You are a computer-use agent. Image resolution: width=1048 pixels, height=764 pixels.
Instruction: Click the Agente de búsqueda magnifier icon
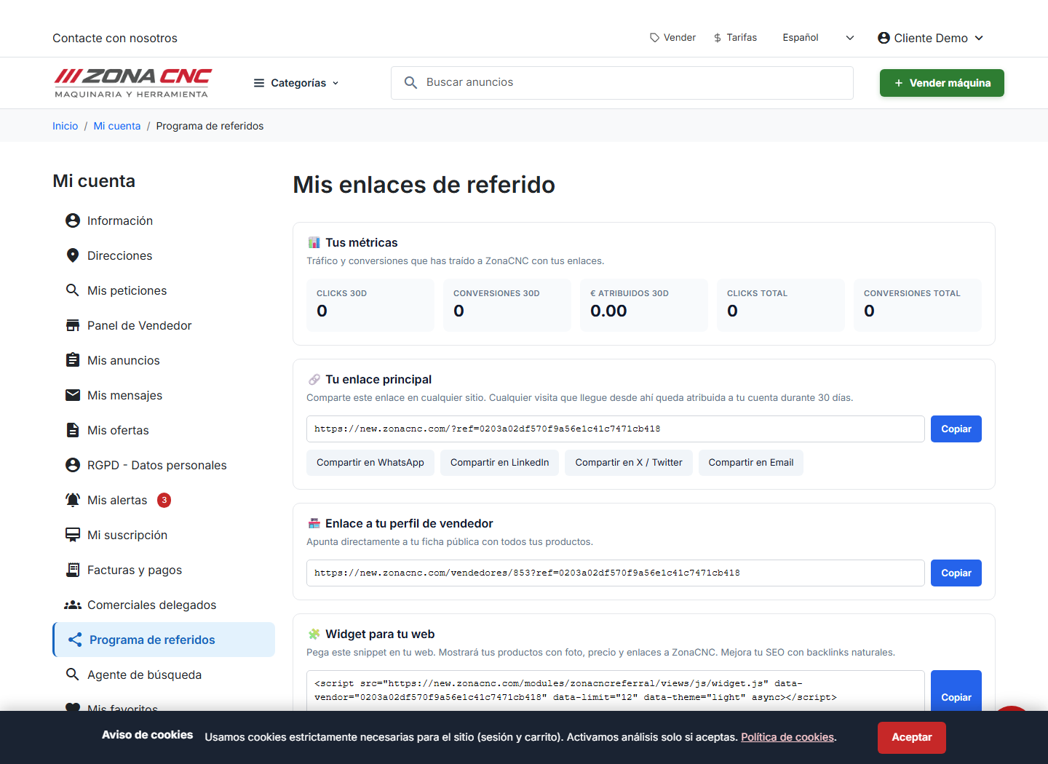73,675
